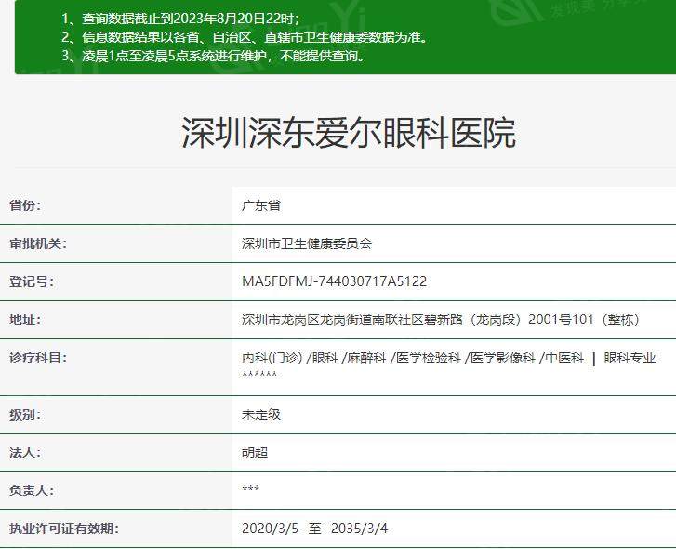Viewport: 676px width, 549px height.
Task: Click the value 广东省
Action: point(261,205)
